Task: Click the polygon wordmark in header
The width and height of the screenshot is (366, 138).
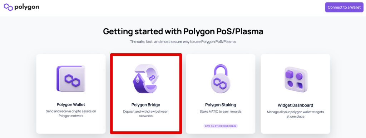Action: tap(26, 7)
